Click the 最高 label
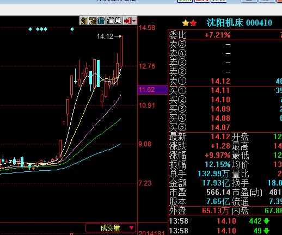This screenshot has width=282, height=235. [241, 146]
